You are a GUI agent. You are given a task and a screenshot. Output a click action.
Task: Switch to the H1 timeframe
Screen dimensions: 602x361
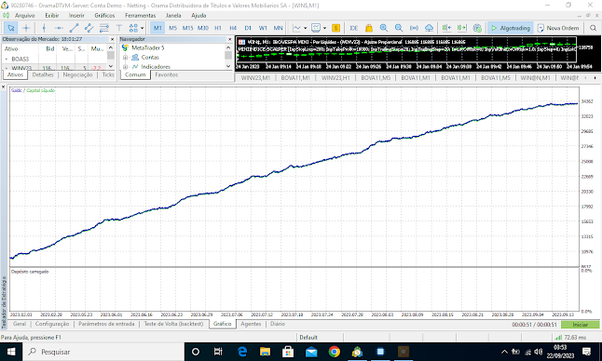tap(218, 28)
